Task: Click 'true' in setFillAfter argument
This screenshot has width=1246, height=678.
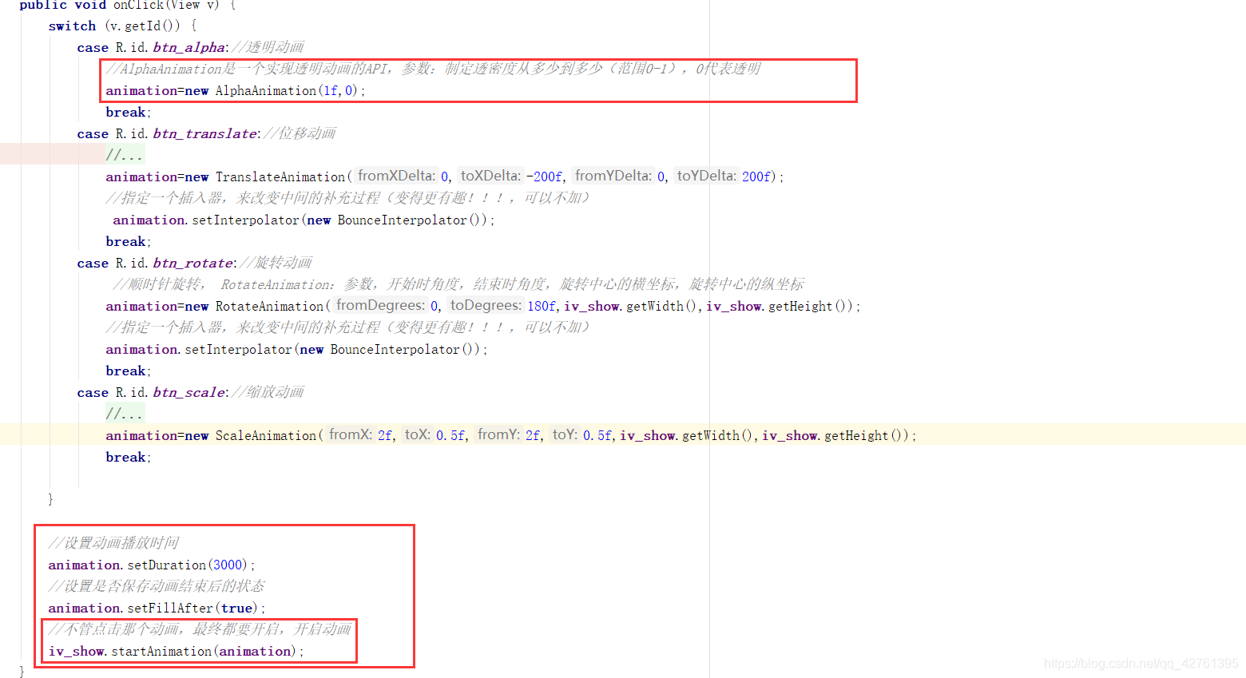Action: click(237, 608)
